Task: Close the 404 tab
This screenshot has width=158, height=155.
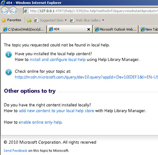Action: coord(89,30)
